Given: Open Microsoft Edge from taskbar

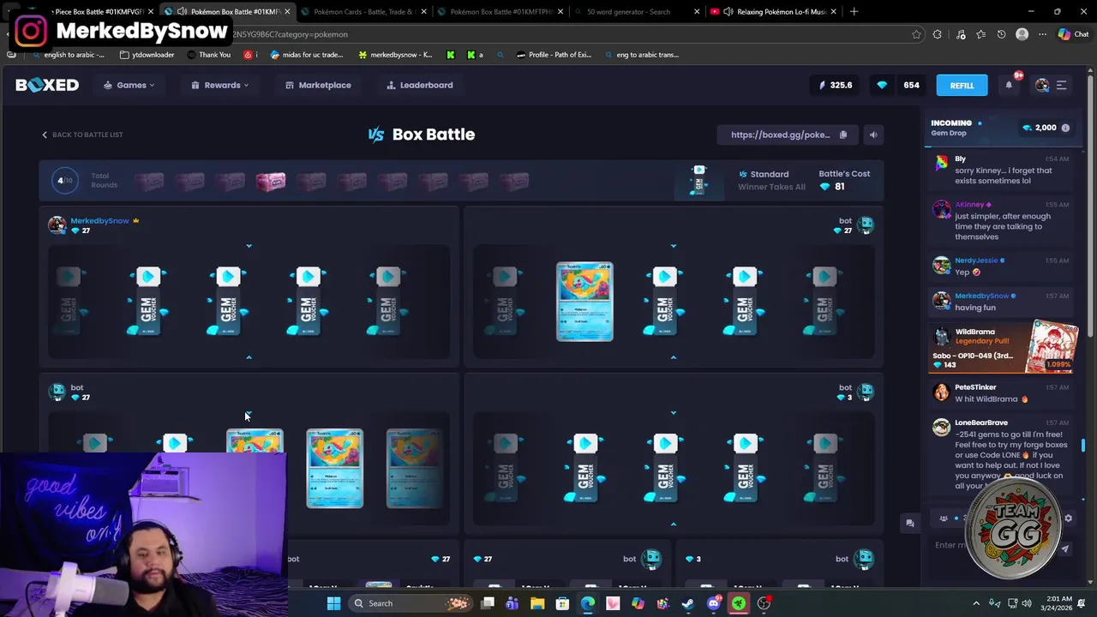Looking at the screenshot, I should 588,603.
